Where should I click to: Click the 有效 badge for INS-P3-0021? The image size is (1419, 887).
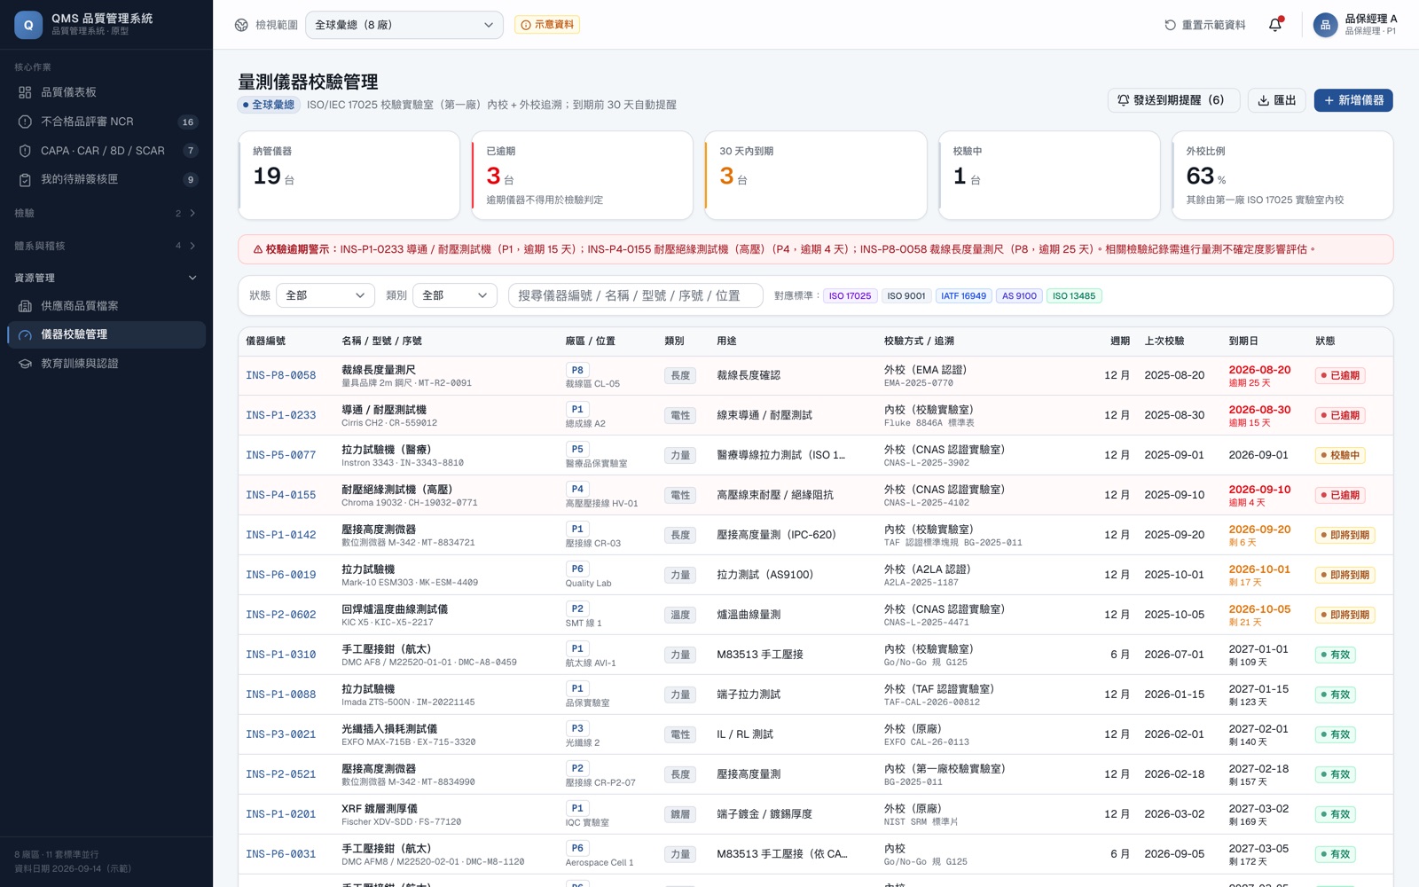[1336, 734]
